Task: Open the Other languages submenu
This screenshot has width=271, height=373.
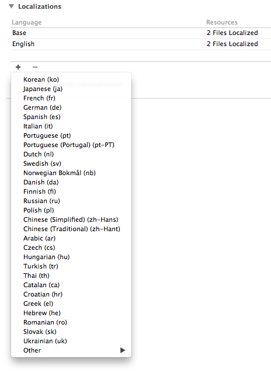Action: pyautogui.click(x=71, y=350)
